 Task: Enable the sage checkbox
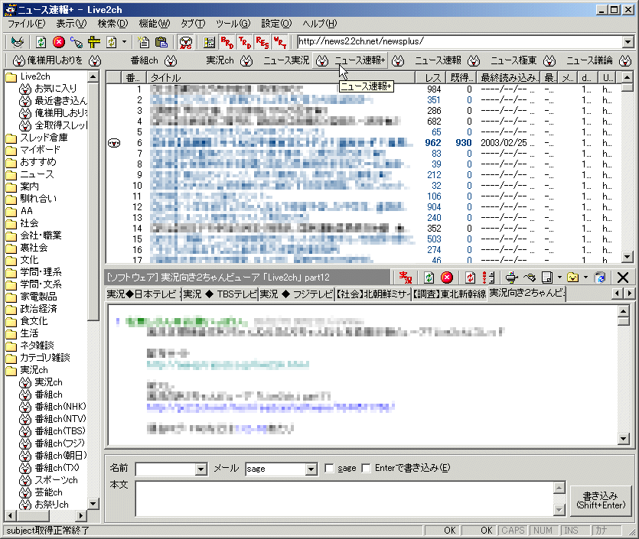tap(330, 469)
